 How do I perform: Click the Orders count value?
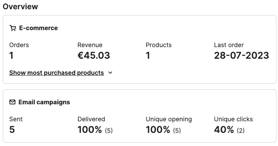(x=11, y=55)
